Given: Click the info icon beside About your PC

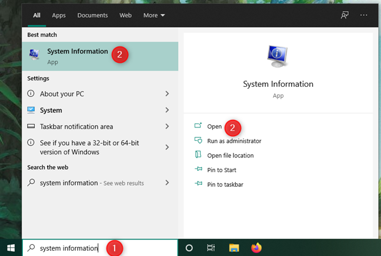Looking at the screenshot, I should (31, 93).
